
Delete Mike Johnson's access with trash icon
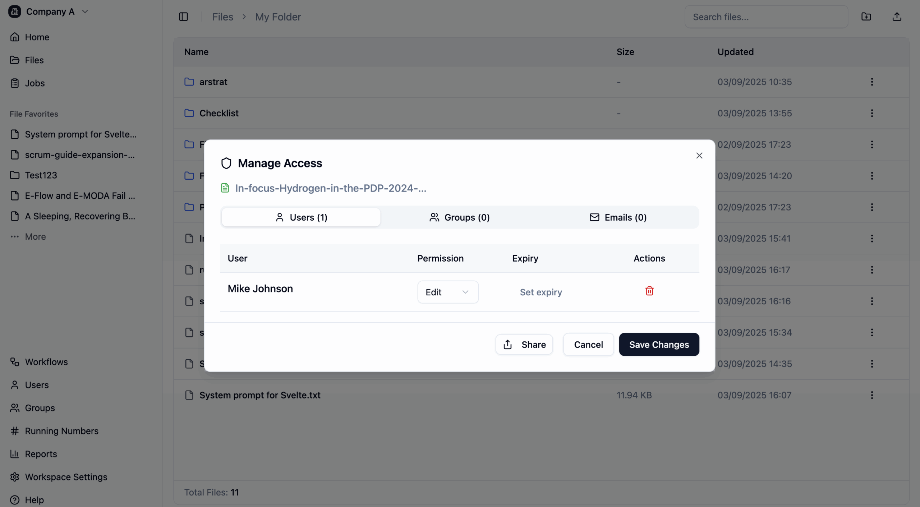[x=649, y=291]
